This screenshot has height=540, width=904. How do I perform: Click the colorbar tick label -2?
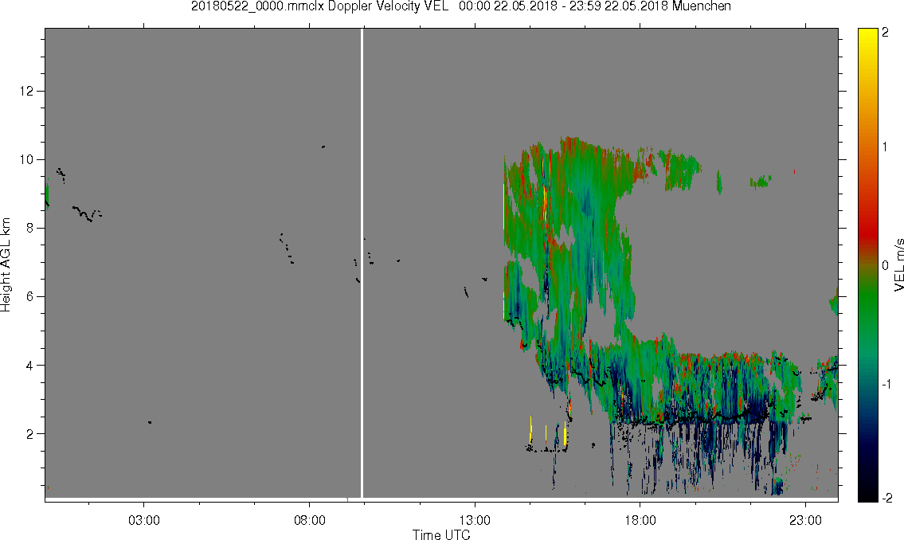pyautogui.click(x=886, y=498)
